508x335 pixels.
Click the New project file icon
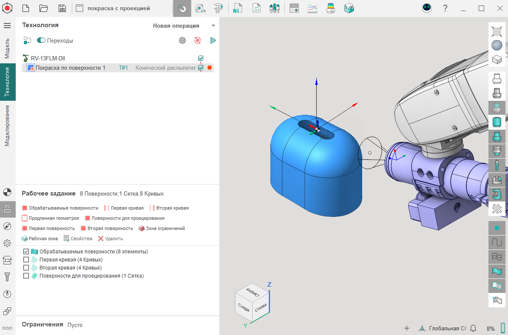click(26, 8)
